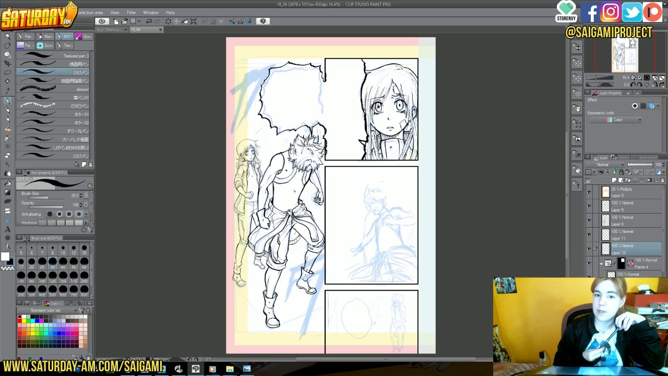Click the Redo arrow in command bar
The image size is (668, 376).
coord(157,21)
